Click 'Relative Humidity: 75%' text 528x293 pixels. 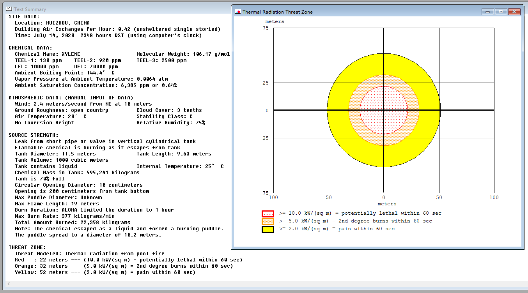[171, 123]
